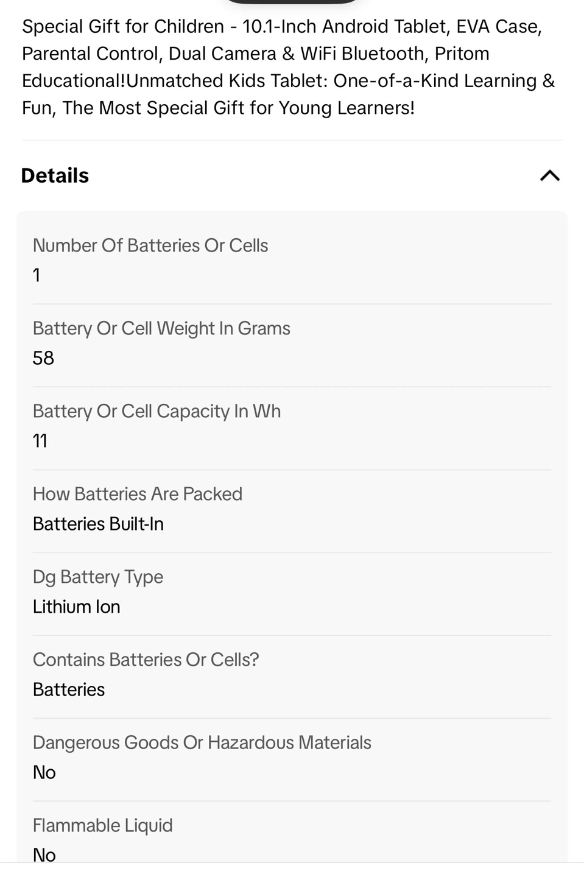Viewport: 584px width, 877px height.
Task: Tap the Details section heading
Action: (x=55, y=176)
